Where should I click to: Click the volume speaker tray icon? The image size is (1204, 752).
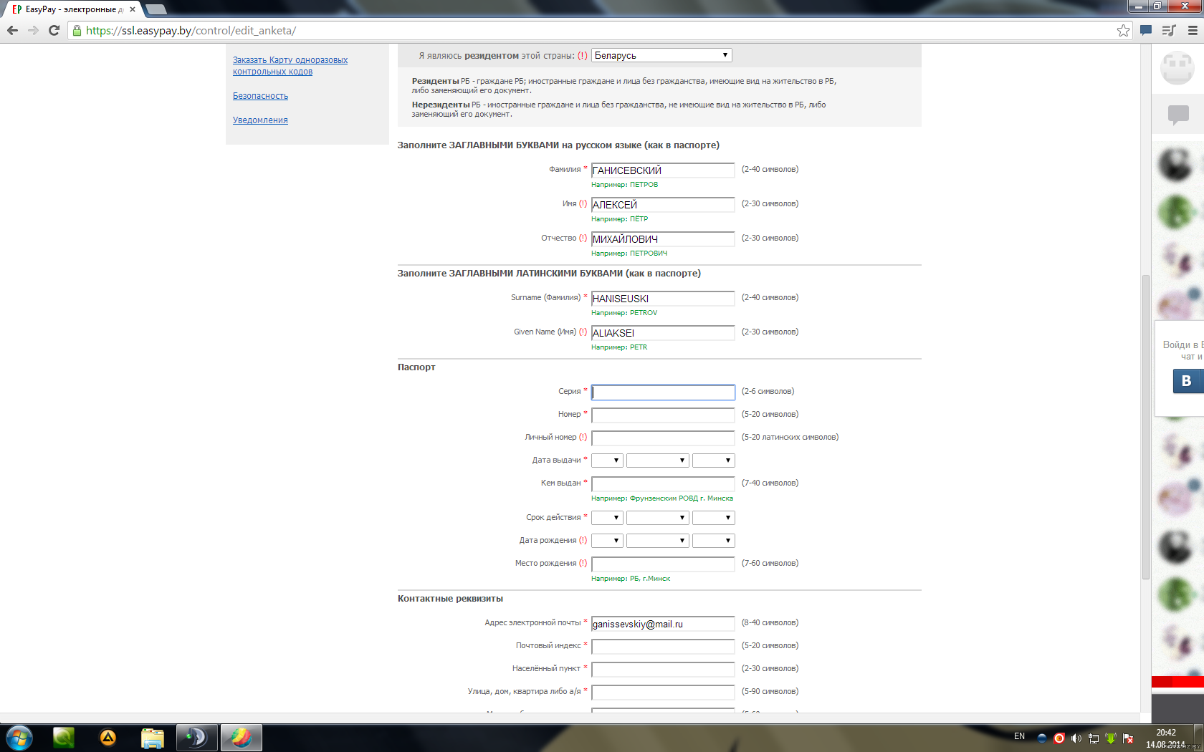1076,738
